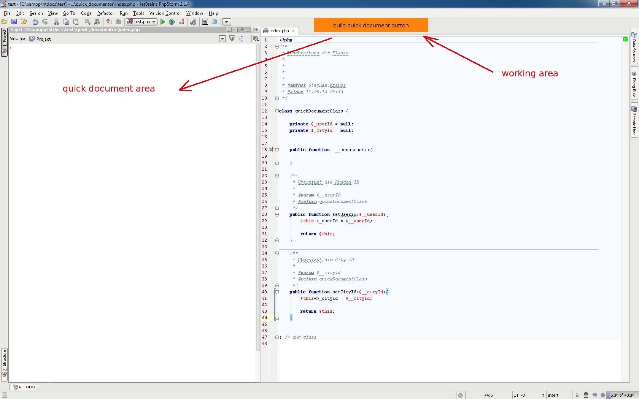This screenshot has width=639, height=399.
Task: Open the extra toolbar dropdown arrow button
Action: (226, 22)
